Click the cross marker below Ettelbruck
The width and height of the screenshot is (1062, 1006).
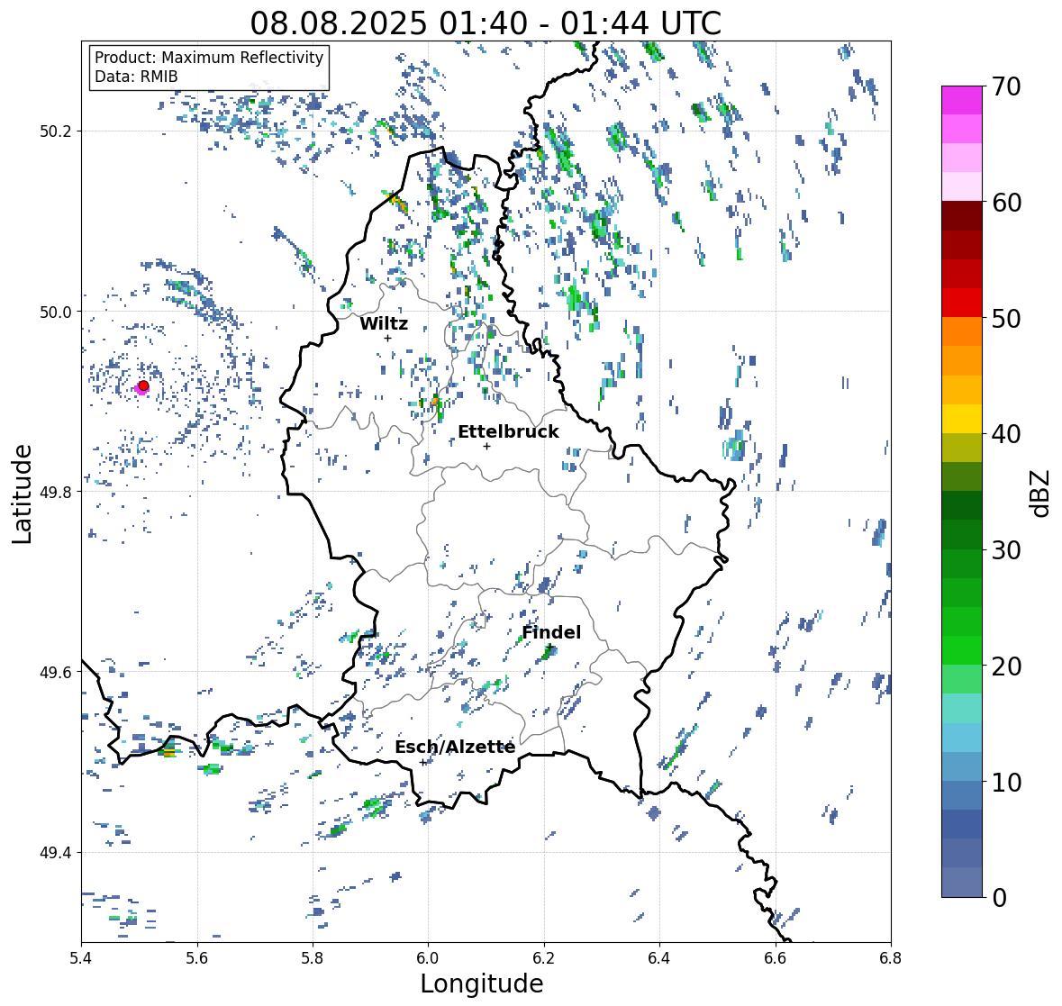[x=486, y=446]
